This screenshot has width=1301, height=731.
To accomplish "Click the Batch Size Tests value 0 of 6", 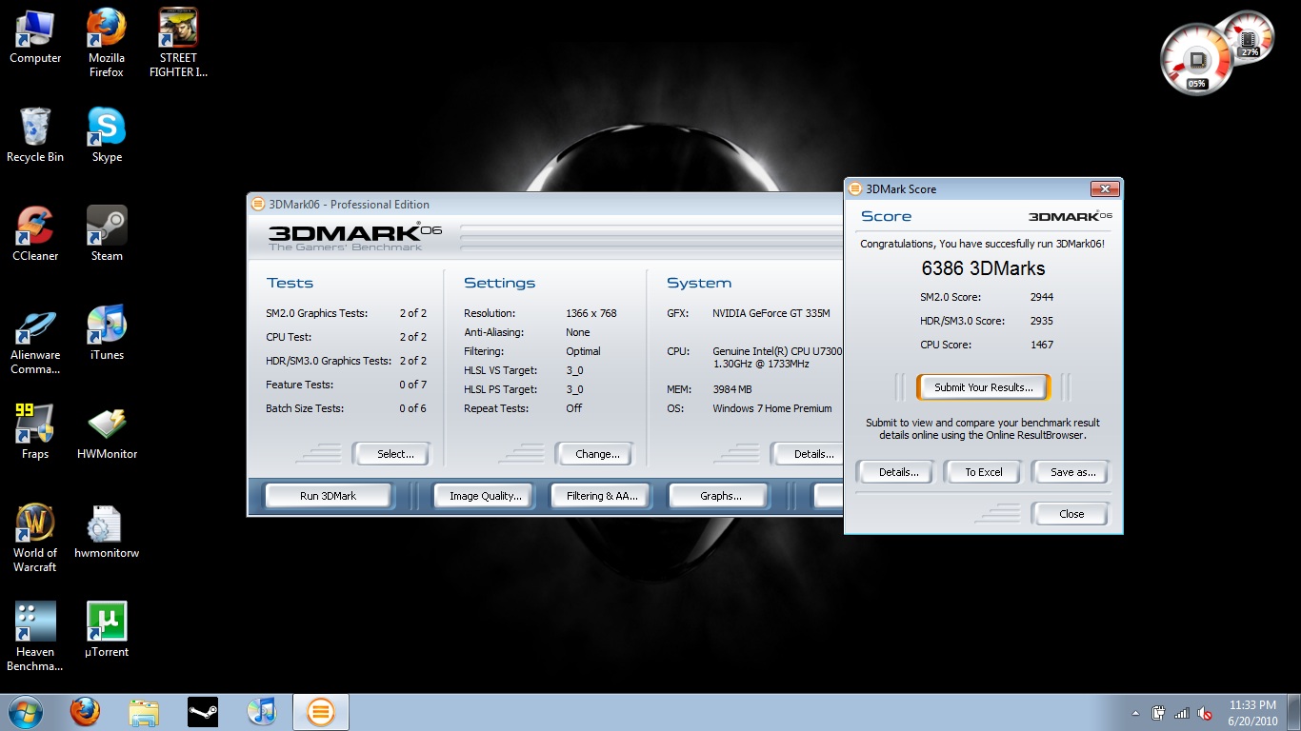I will click(x=413, y=408).
